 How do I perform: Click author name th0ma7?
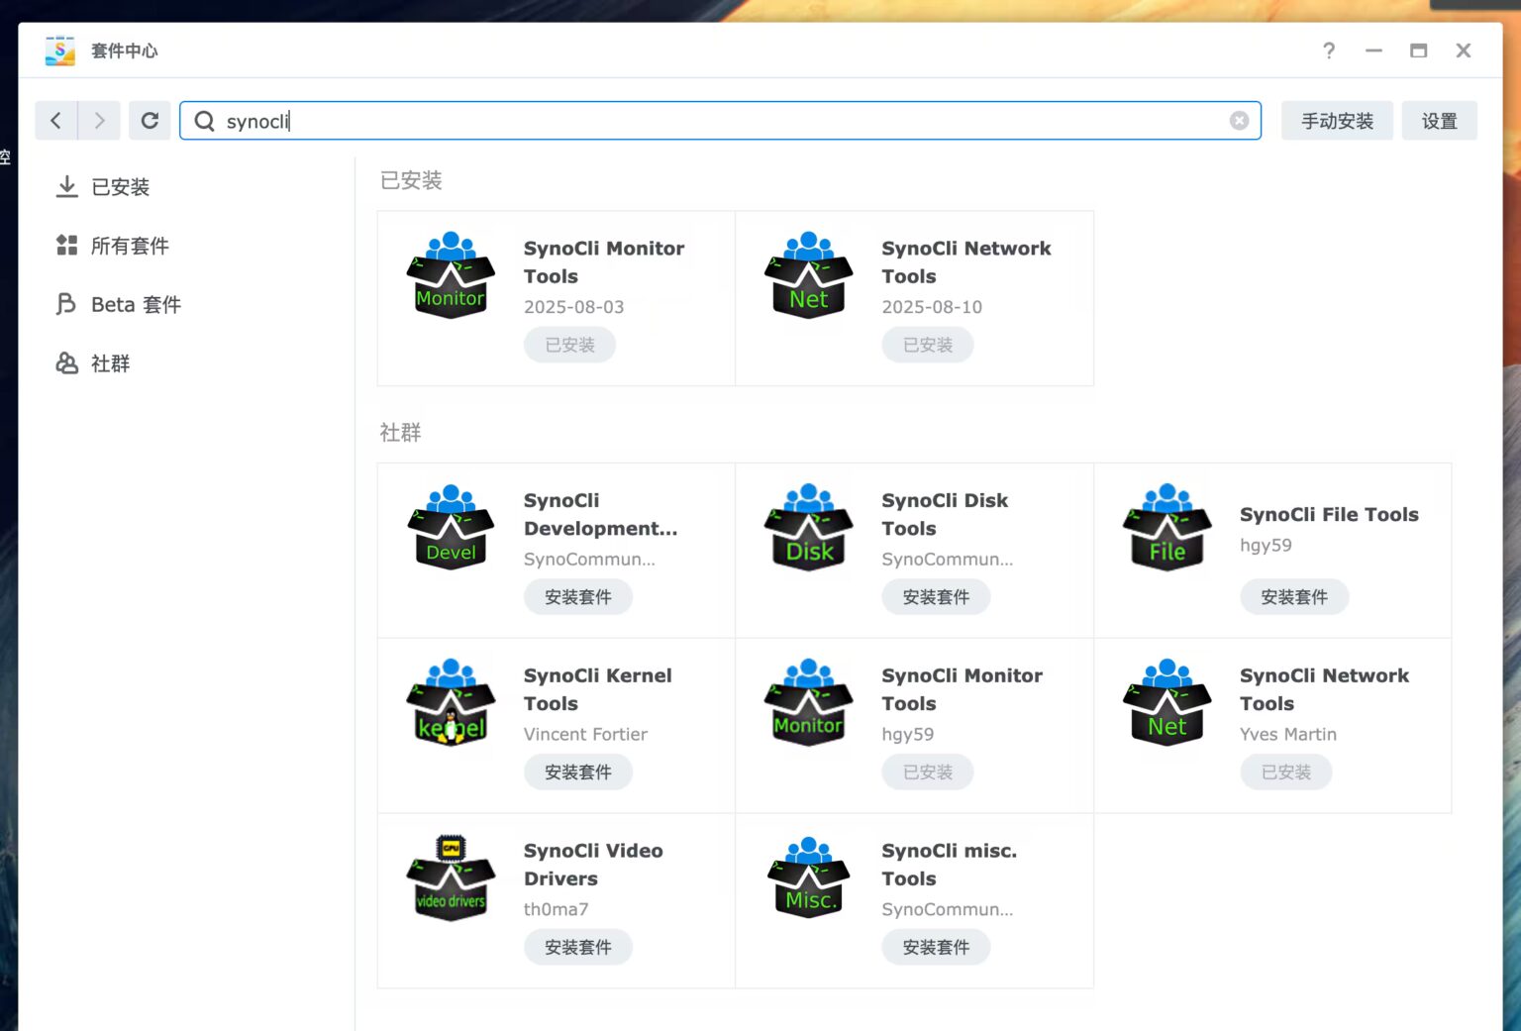click(556, 909)
